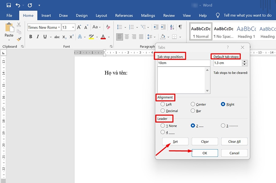Click the Tell me lightbulb icon
The width and height of the screenshot is (276, 183).
tap(218, 15)
